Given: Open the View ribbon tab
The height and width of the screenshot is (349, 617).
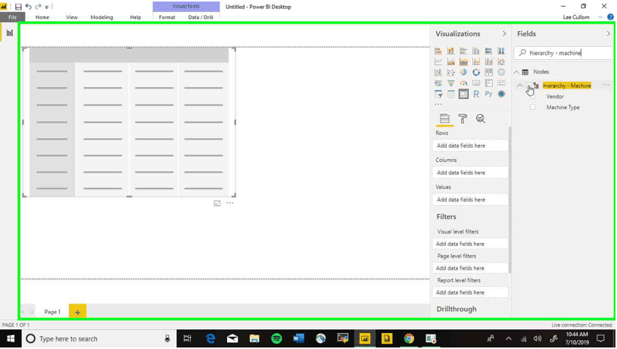Looking at the screenshot, I should tap(72, 17).
